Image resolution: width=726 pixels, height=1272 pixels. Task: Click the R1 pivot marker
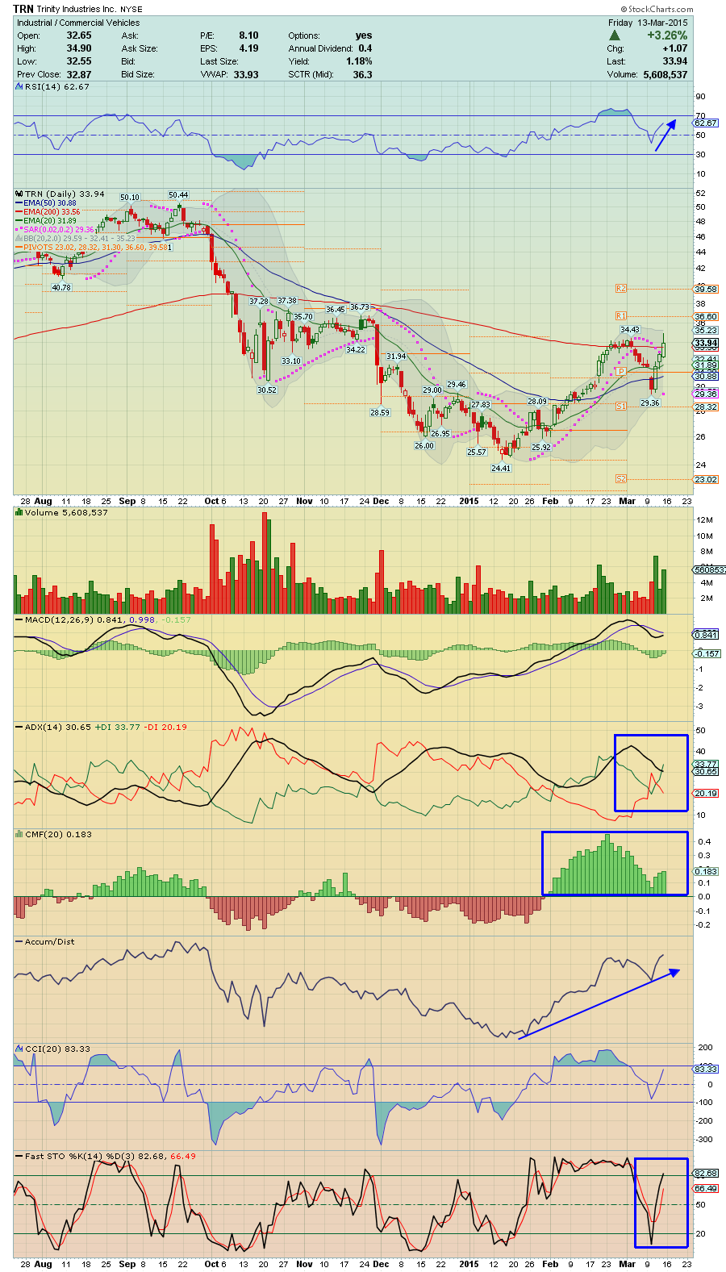[620, 315]
